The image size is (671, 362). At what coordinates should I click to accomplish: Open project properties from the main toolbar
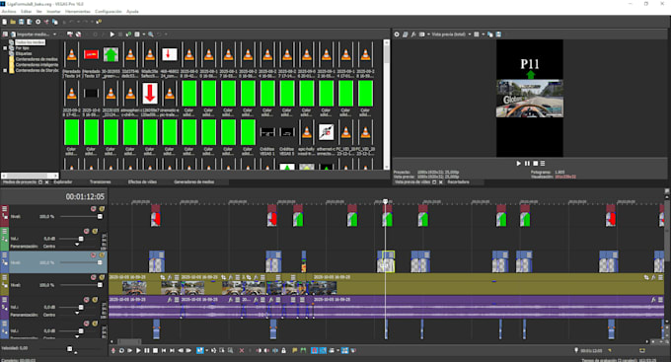tap(38, 22)
